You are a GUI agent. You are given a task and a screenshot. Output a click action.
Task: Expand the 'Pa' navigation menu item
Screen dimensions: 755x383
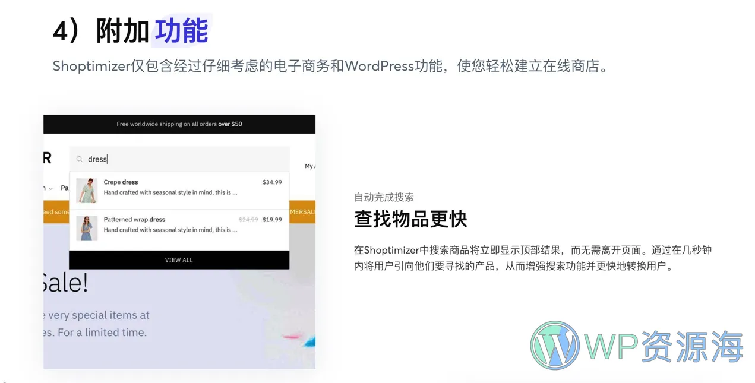click(x=65, y=188)
